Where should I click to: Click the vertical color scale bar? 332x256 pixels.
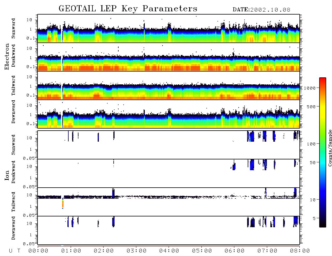[x=322, y=152]
